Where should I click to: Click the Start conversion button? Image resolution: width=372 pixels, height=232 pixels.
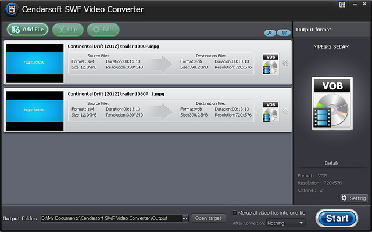337,218
